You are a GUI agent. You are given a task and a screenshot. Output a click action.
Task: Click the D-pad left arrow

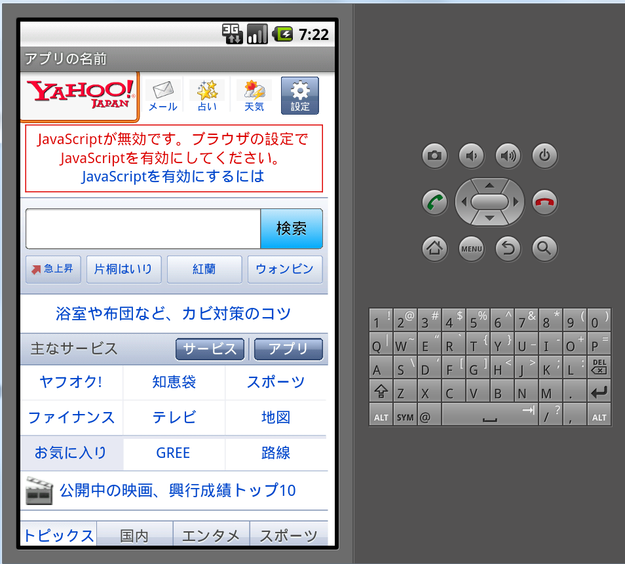(464, 202)
